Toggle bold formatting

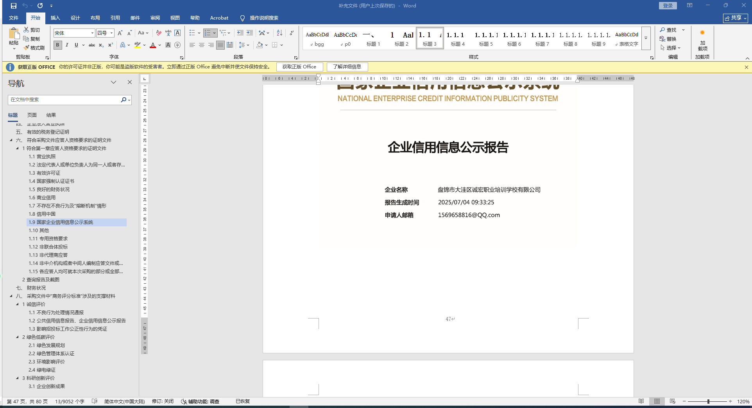coord(57,45)
